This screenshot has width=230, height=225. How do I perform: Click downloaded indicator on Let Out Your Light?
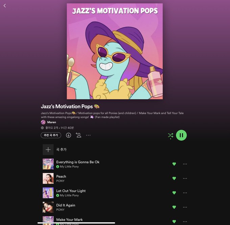[57, 195]
